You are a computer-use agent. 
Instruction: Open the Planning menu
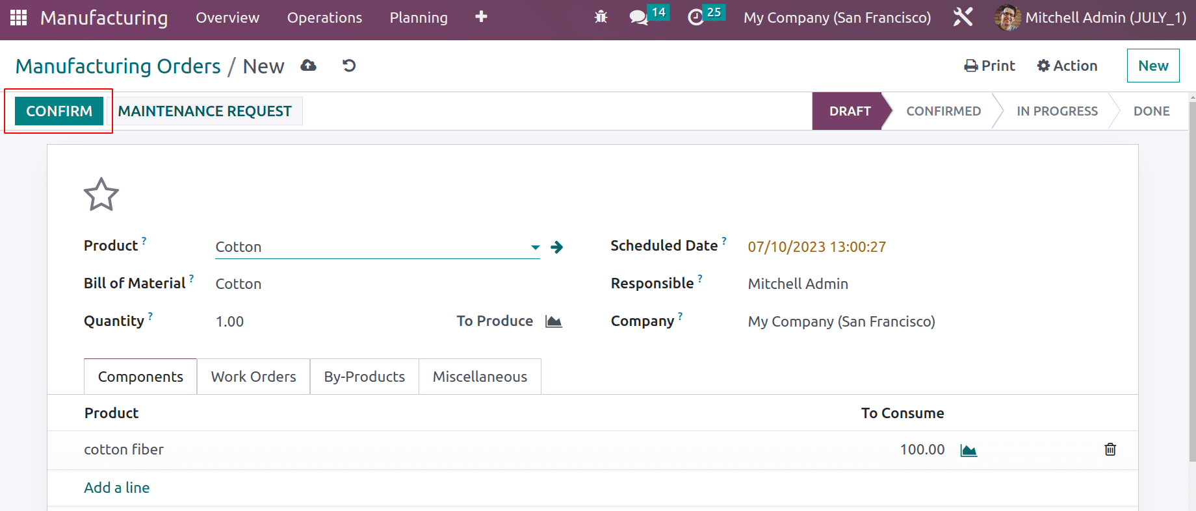(x=419, y=18)
